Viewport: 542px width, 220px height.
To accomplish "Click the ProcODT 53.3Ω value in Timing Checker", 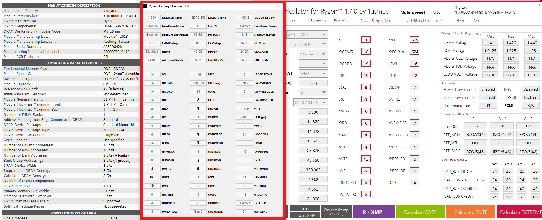I will [x=198, y=35].
